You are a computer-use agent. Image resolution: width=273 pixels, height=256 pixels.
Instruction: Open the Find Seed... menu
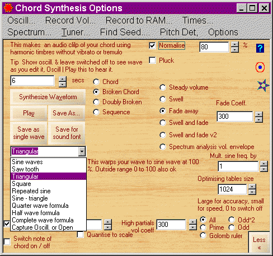tap(125, 32)
